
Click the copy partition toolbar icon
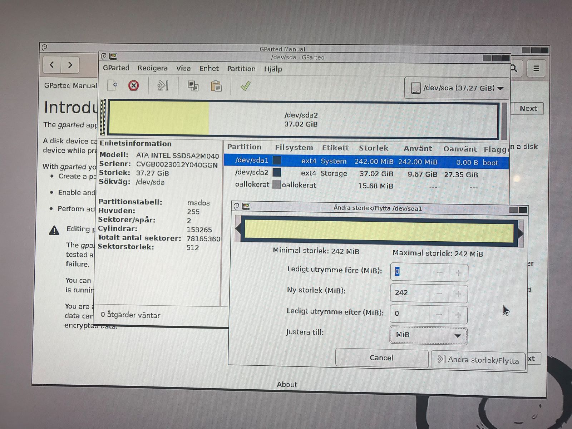pyautogui.click(x=193, y=86)
